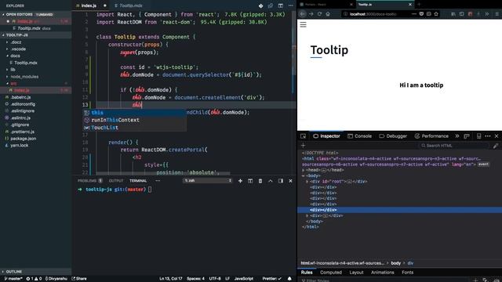The width and height of the screenshot is (502, 282).
Task: Open the browser library icon
Action: coord(453,14)
